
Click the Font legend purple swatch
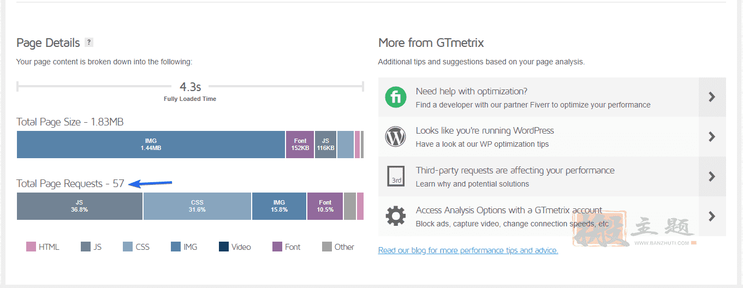[277, 247]
